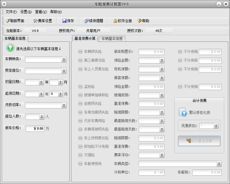The width and height of the screenshot is (230, 184).
Task: Tick the 车上货物责任险 checkbox
Action: click(x=80, y=138)
